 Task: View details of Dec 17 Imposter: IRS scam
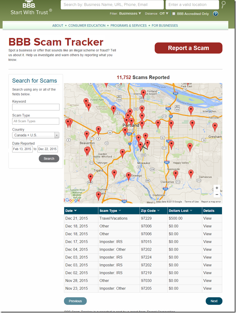point(208,242)
